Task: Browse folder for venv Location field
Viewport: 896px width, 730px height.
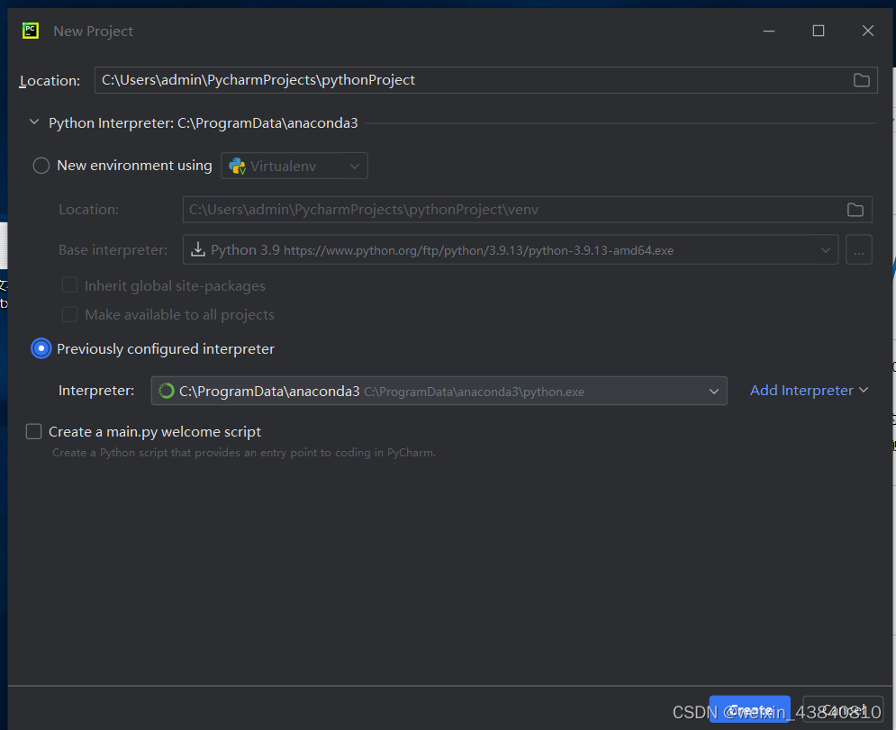Action: [x=855, y=211]
